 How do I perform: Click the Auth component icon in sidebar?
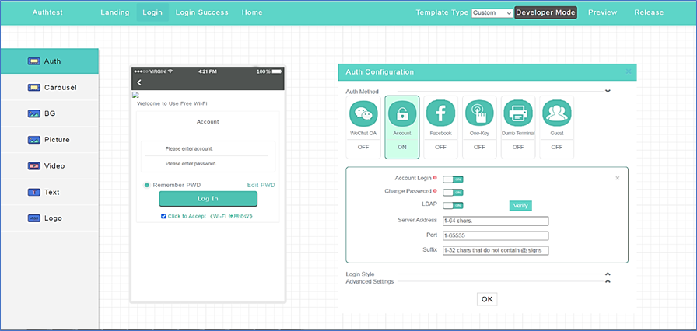point(33,61)
